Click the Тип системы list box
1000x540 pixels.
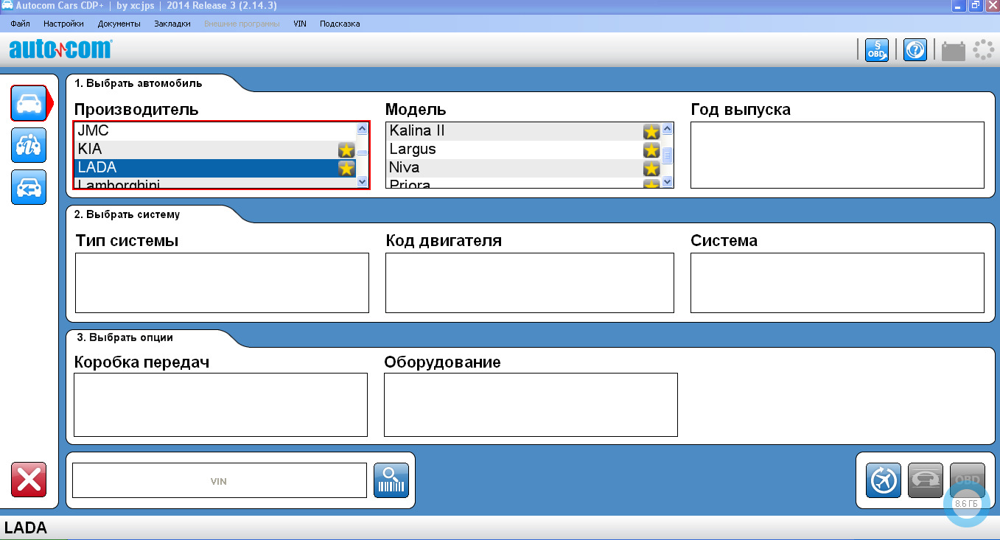222,283
